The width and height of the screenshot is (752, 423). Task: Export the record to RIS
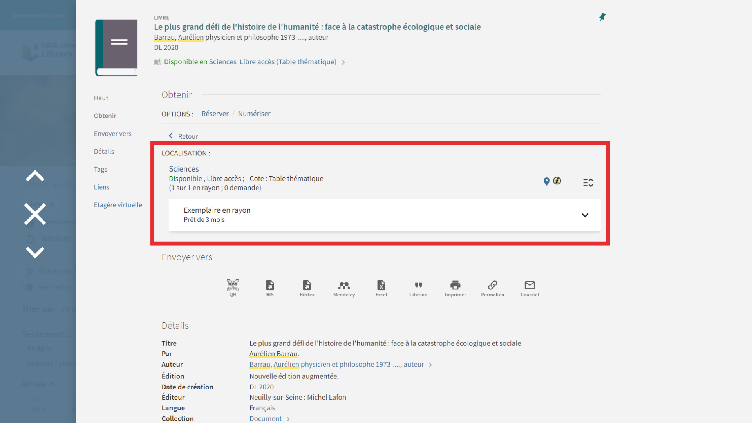[270, 288]
